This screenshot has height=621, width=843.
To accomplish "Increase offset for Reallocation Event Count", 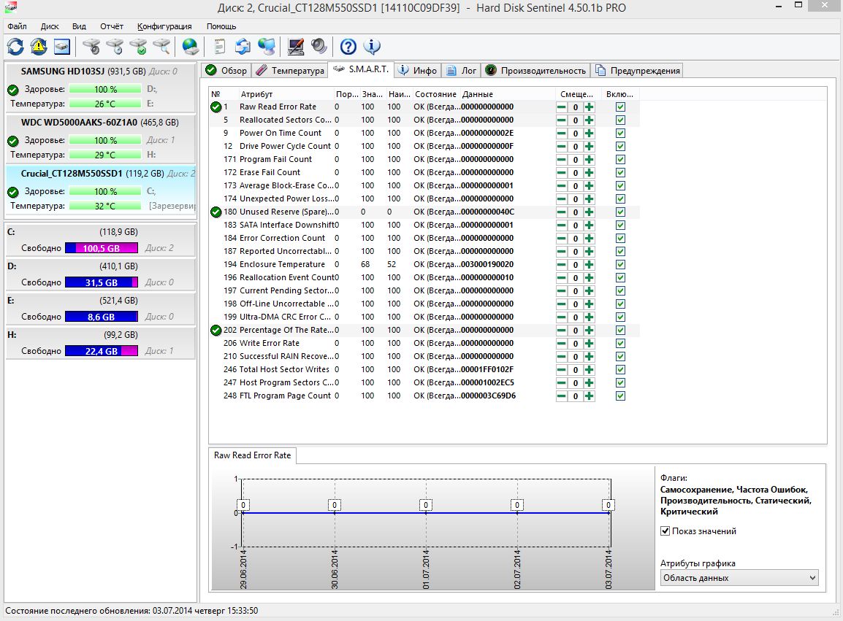I will [x=590, y=278].
